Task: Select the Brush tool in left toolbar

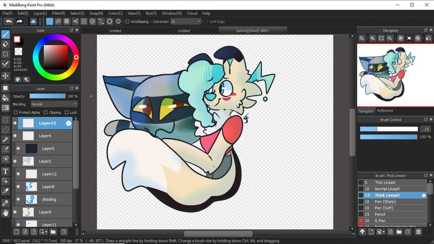Action: pos(5,34)
